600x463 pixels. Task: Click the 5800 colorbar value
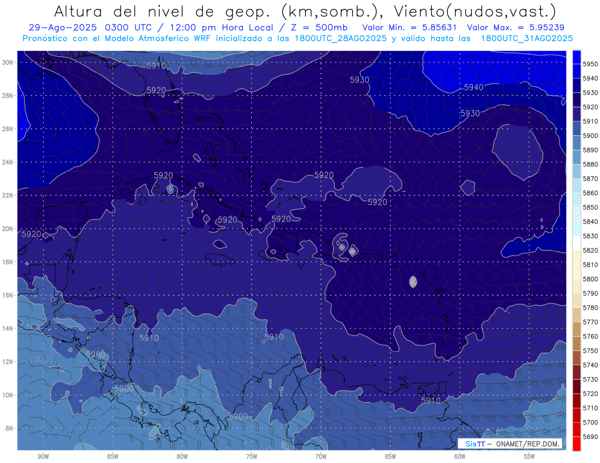590,279
